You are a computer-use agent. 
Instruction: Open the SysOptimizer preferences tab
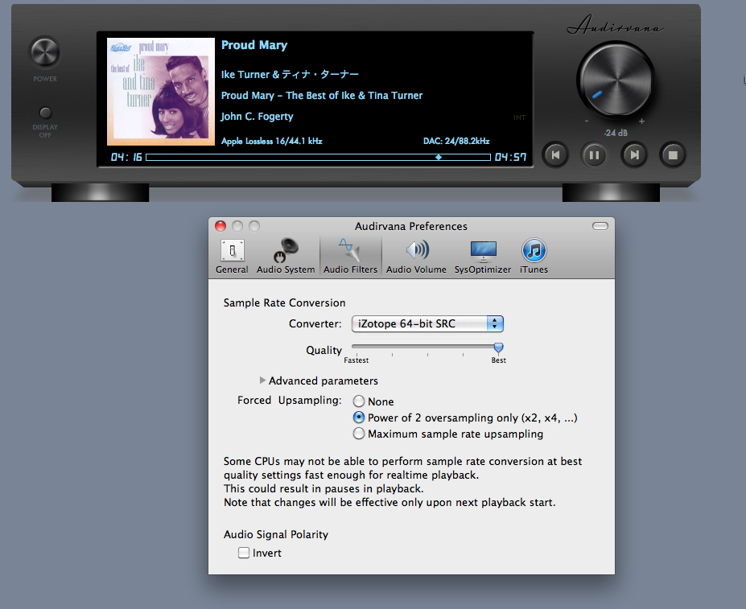point(483,257)
